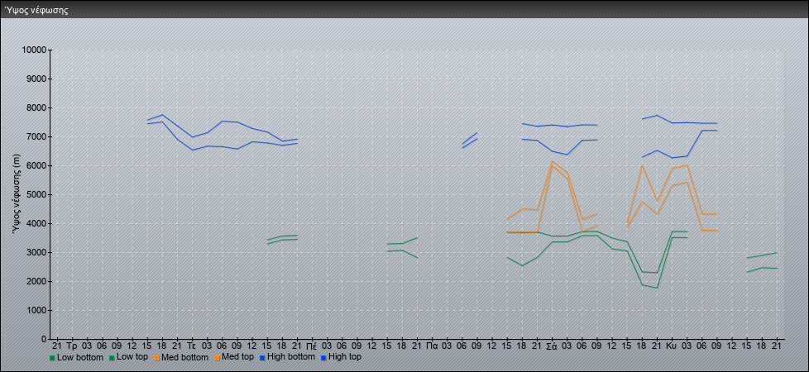This screenshot has height=372, width=809.
Task: Click the 5000 y-axis value
Action: tap(36, 194)
